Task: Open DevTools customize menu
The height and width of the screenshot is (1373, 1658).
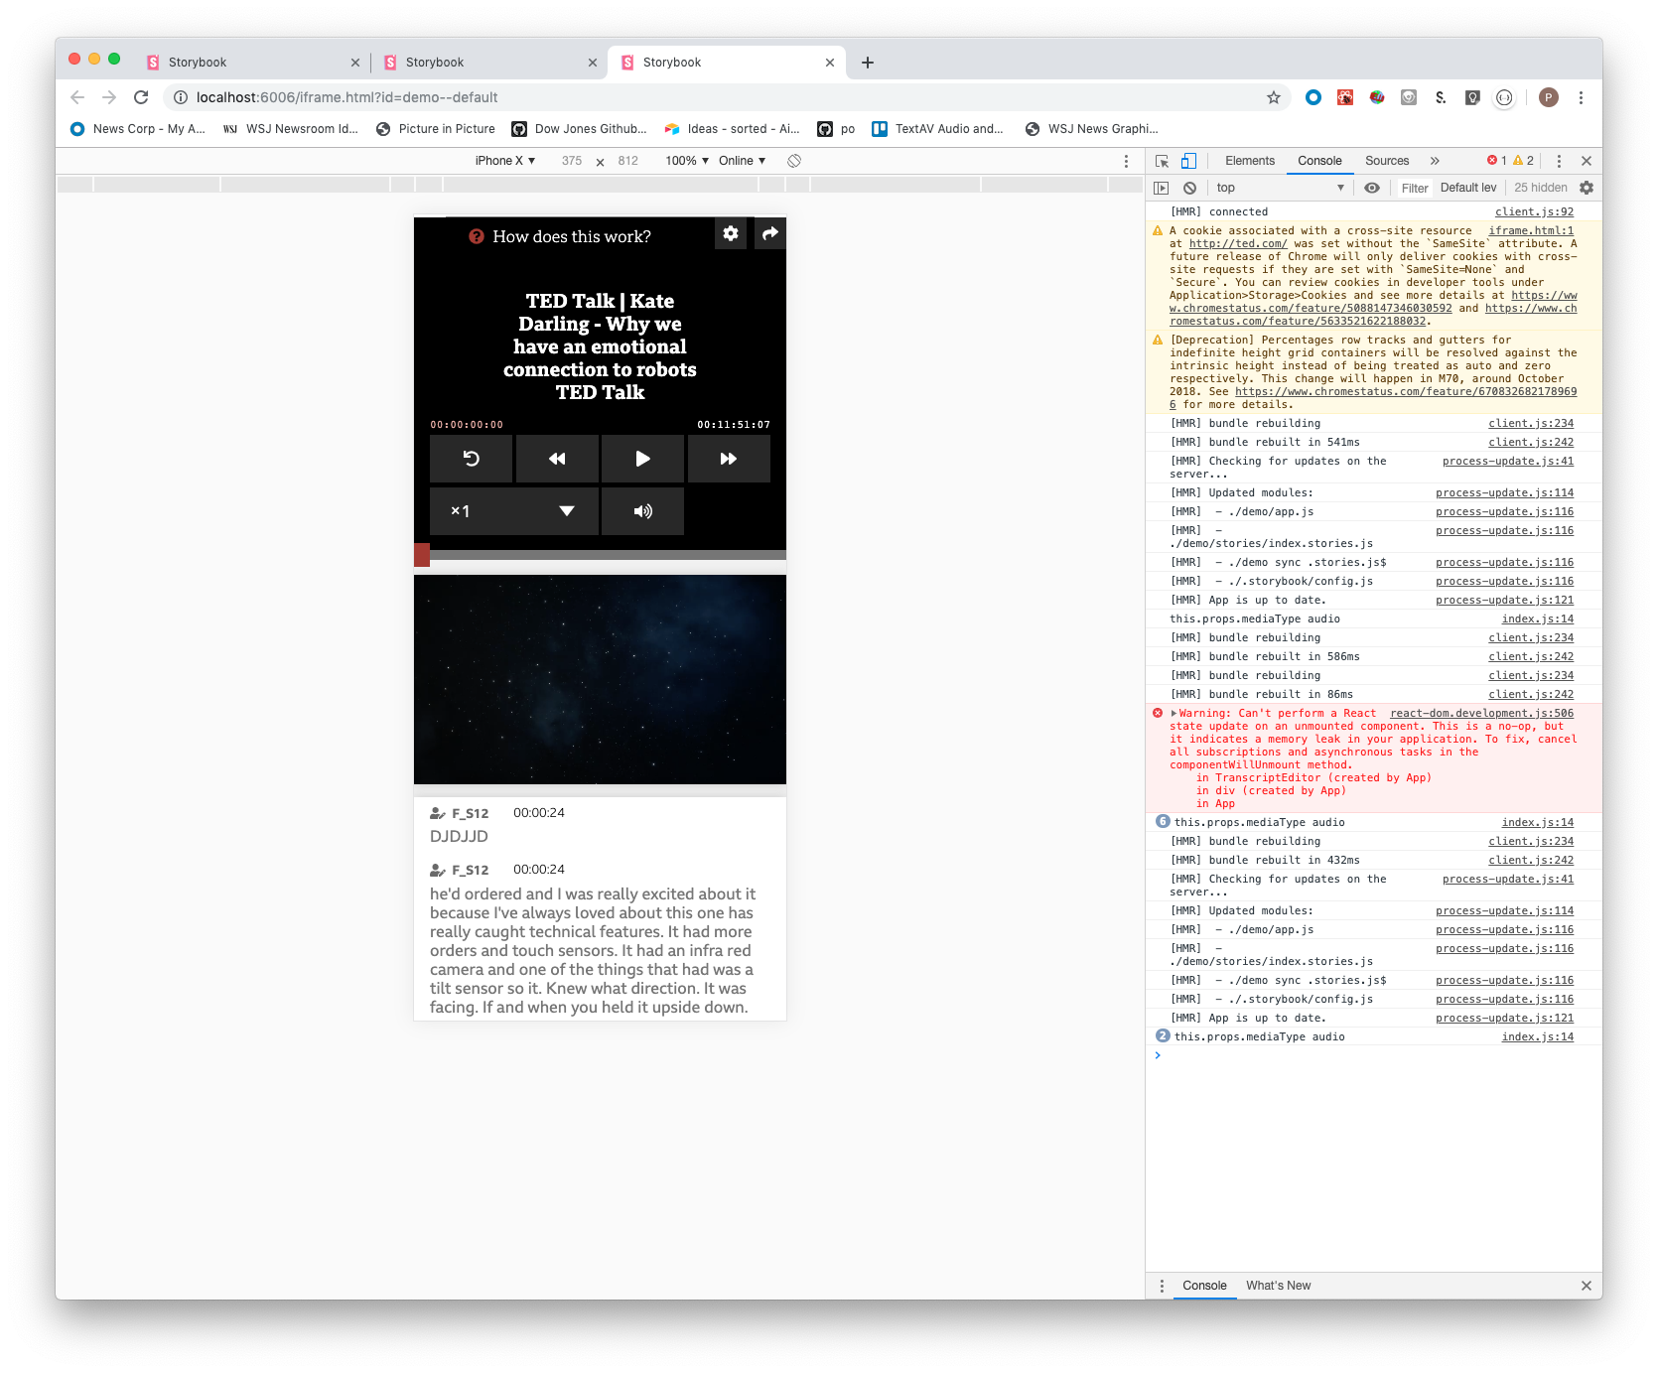Action: tap(1559, 161)
